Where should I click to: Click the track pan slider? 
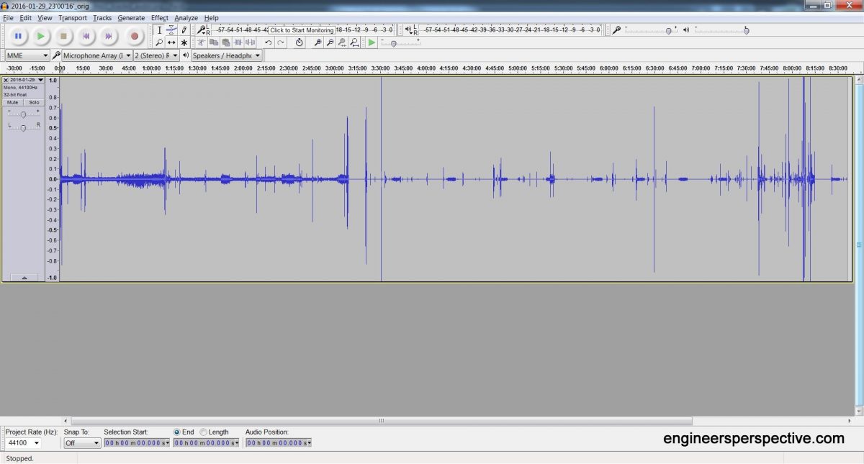[x=24, y=127]
